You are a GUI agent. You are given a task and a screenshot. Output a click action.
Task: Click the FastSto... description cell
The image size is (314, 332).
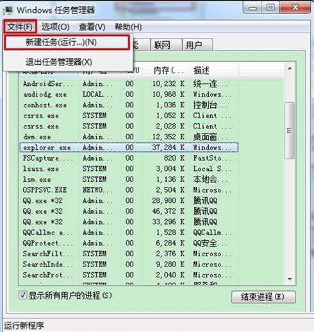[212, 158]
